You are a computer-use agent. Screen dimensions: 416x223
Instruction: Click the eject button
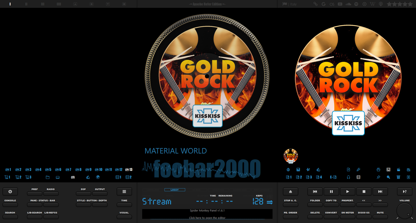pos(291,192)
